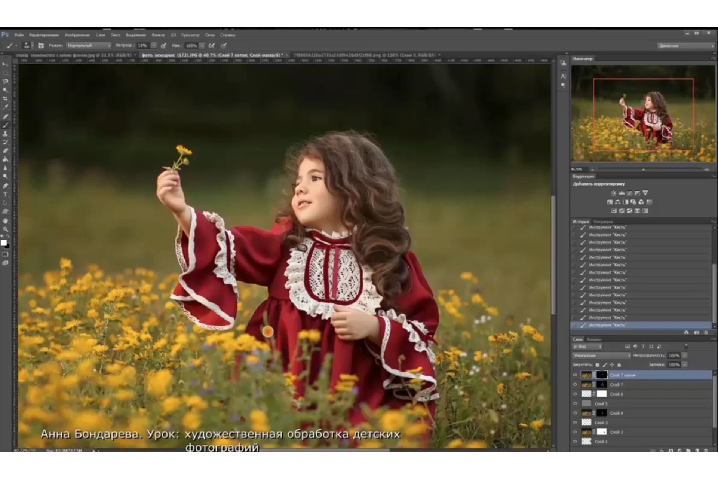Toggle visibility of 'Слой 1'
This screenshot has width=718, height=479.
click(x=576, y=441)
